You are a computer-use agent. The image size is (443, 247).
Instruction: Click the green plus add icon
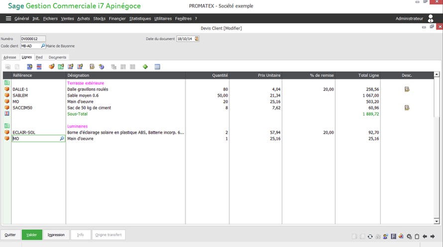tap(145, 67)
